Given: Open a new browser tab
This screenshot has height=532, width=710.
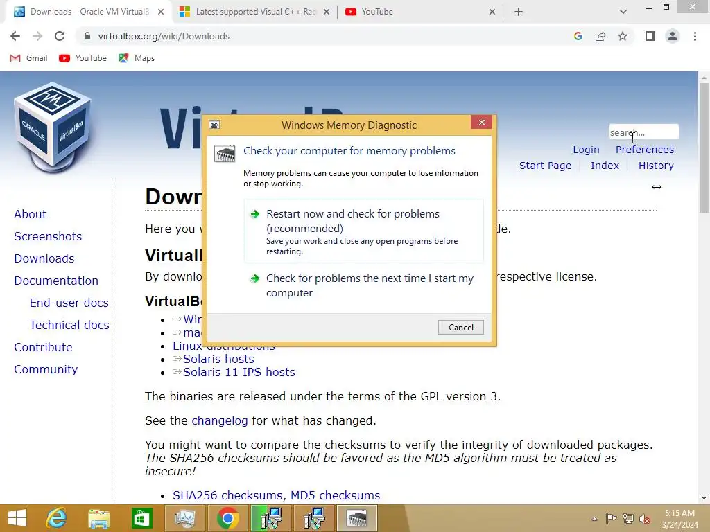Looking at the screenshot, I should (519, 12).
